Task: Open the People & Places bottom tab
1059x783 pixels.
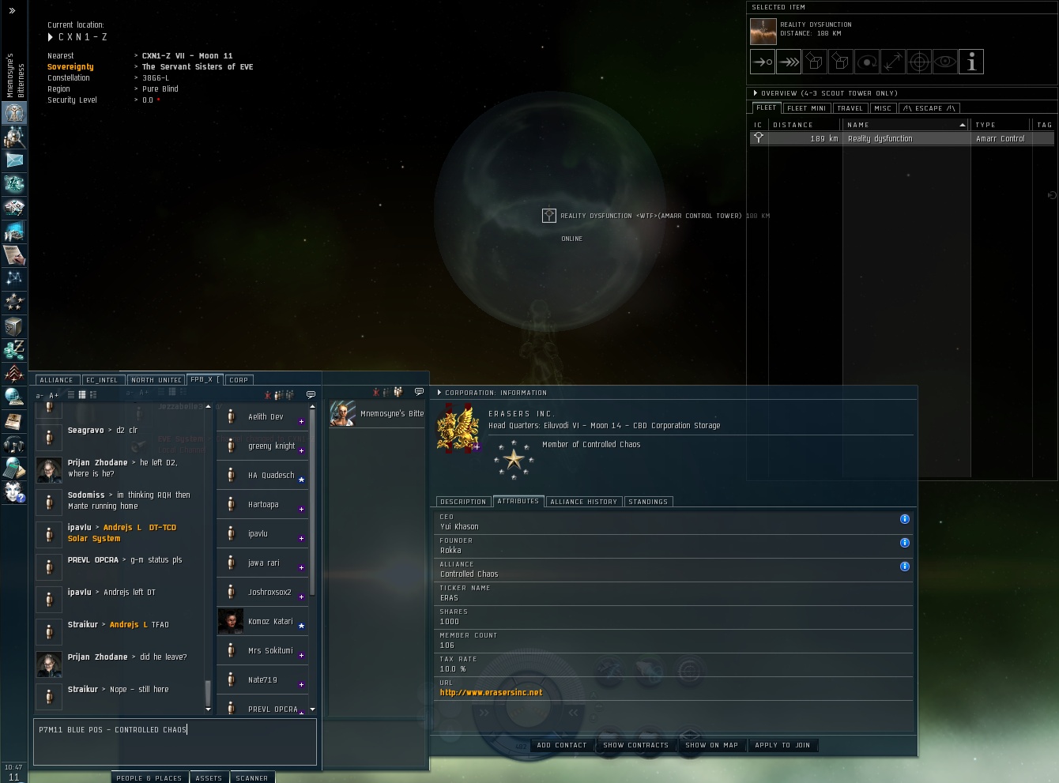Action: pyautogui.click(x=149, y=777)
